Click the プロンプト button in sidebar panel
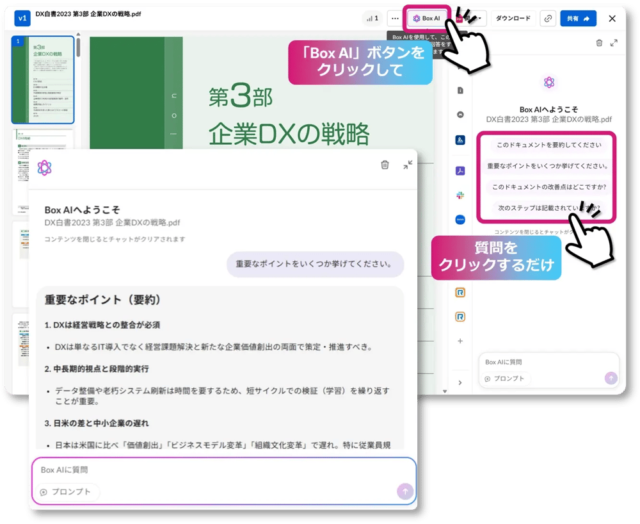 [505, 379]
